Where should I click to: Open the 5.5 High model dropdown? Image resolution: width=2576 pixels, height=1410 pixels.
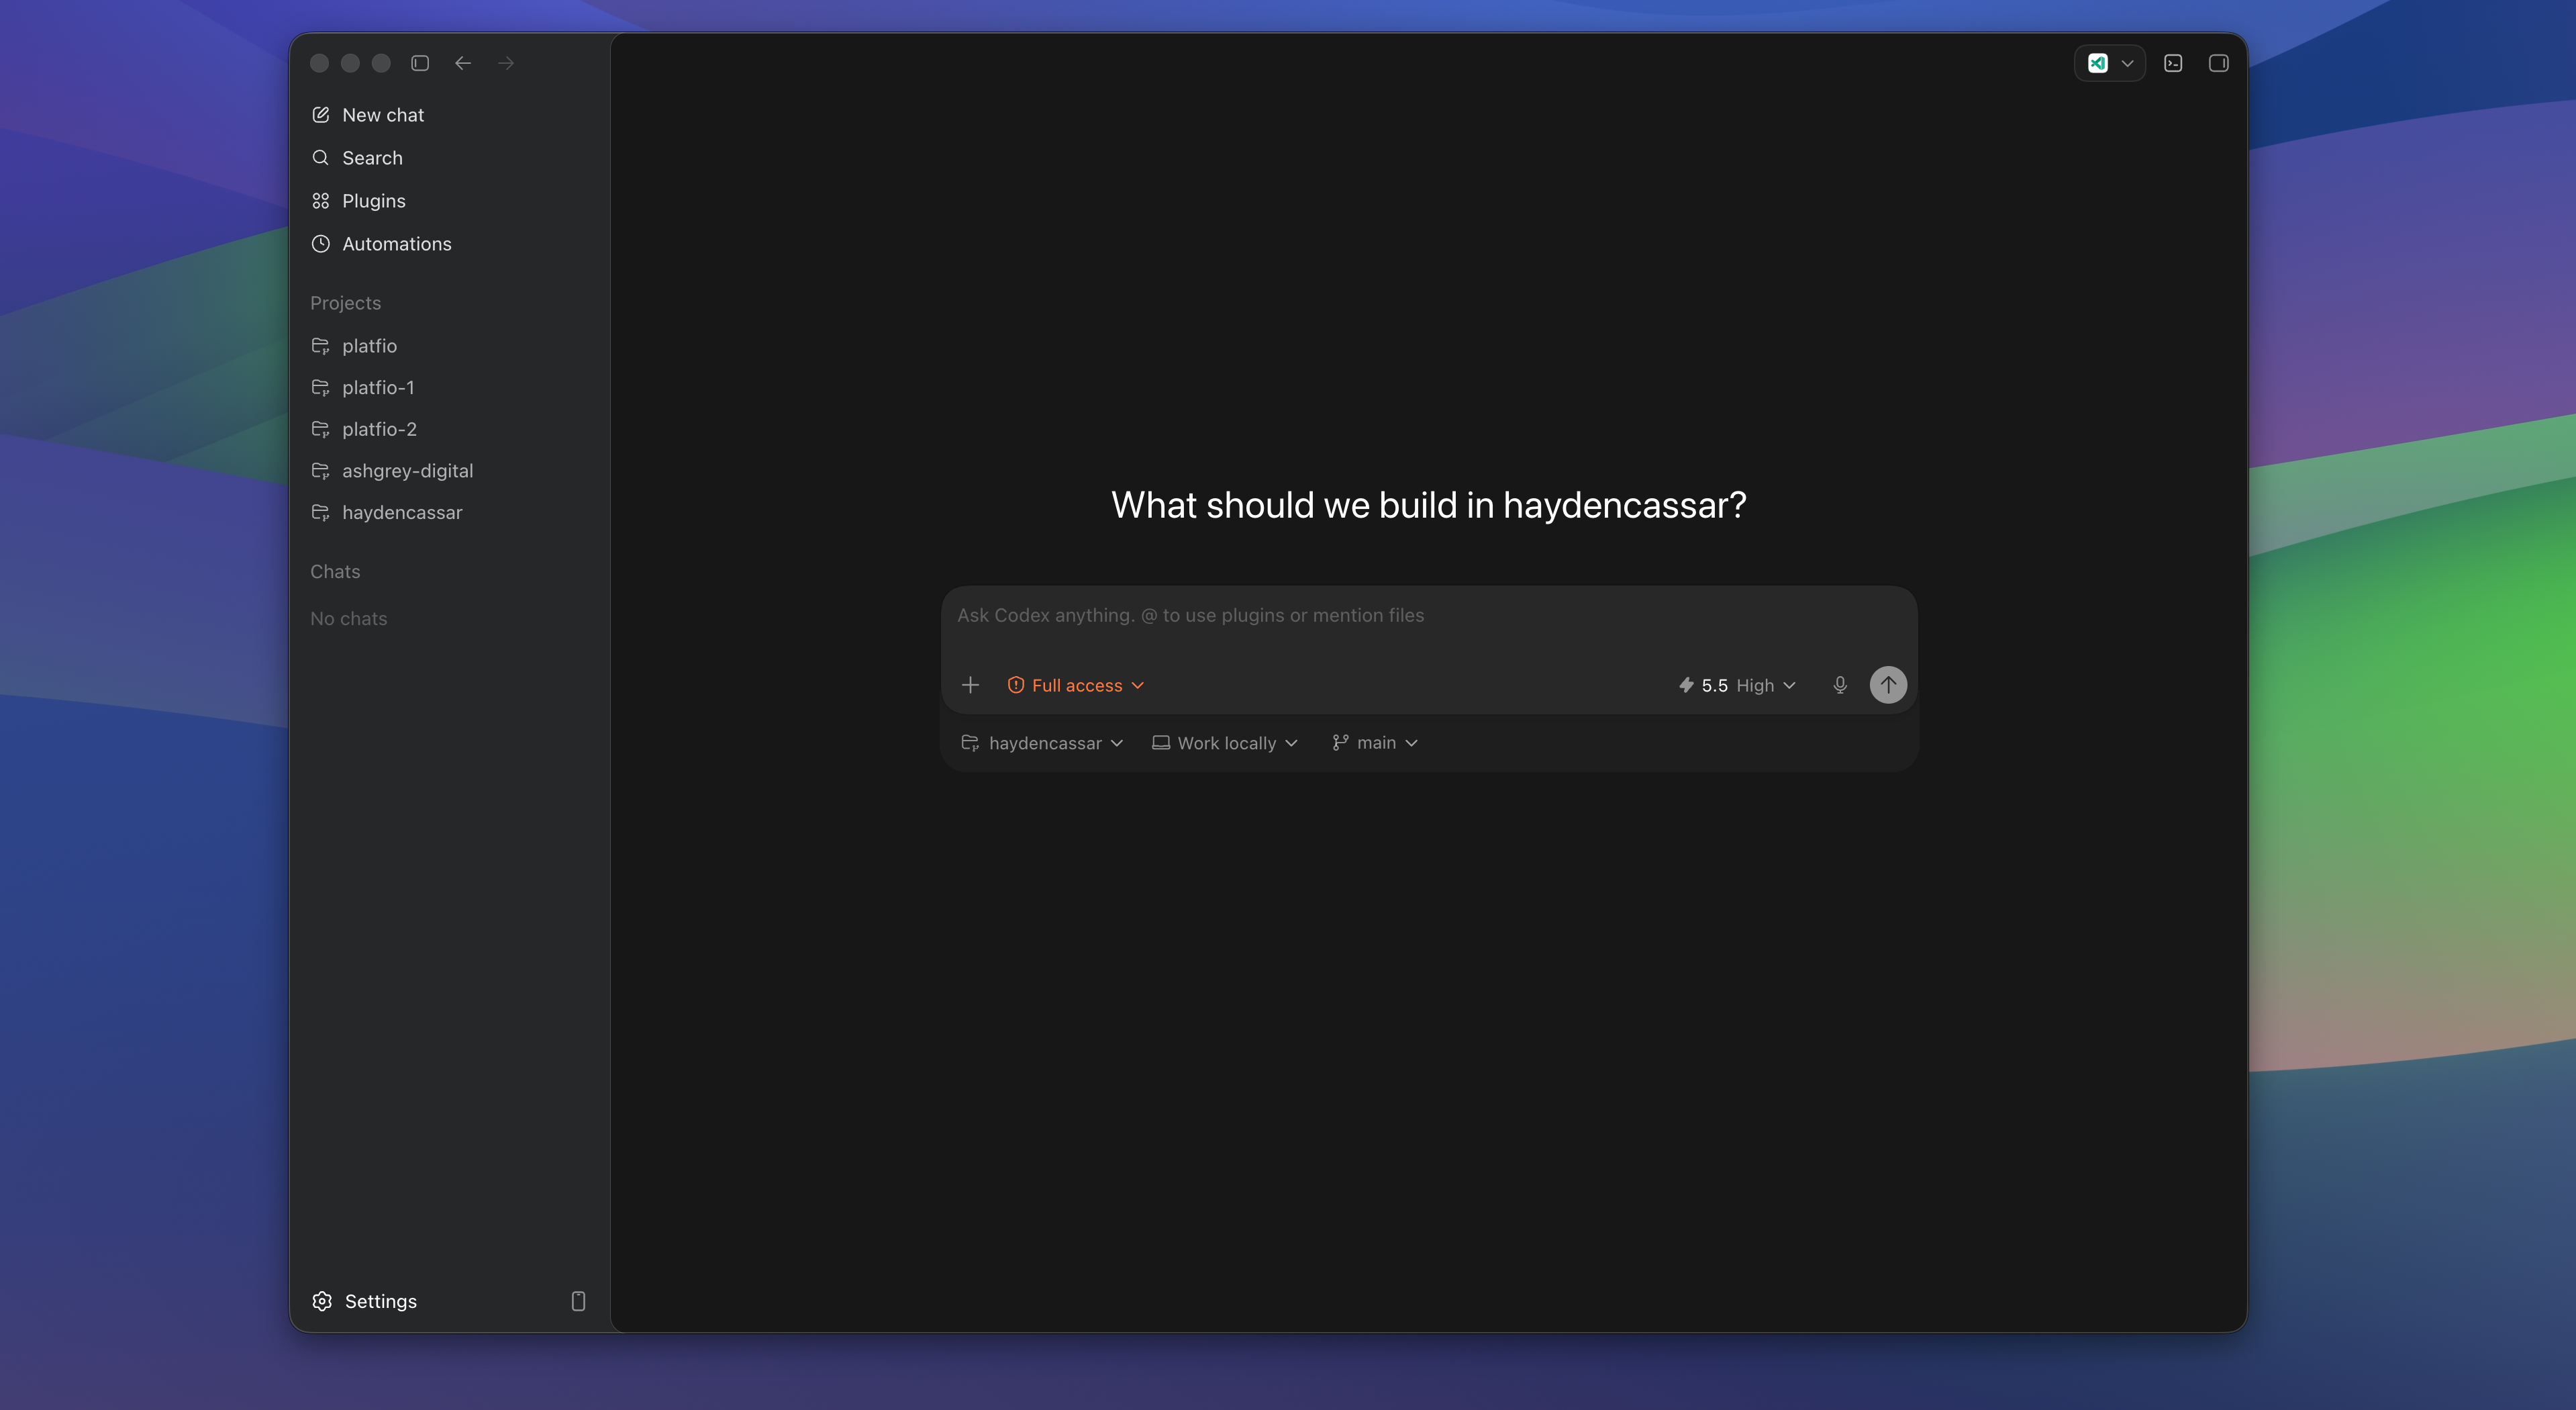(x=1737, y=686)
